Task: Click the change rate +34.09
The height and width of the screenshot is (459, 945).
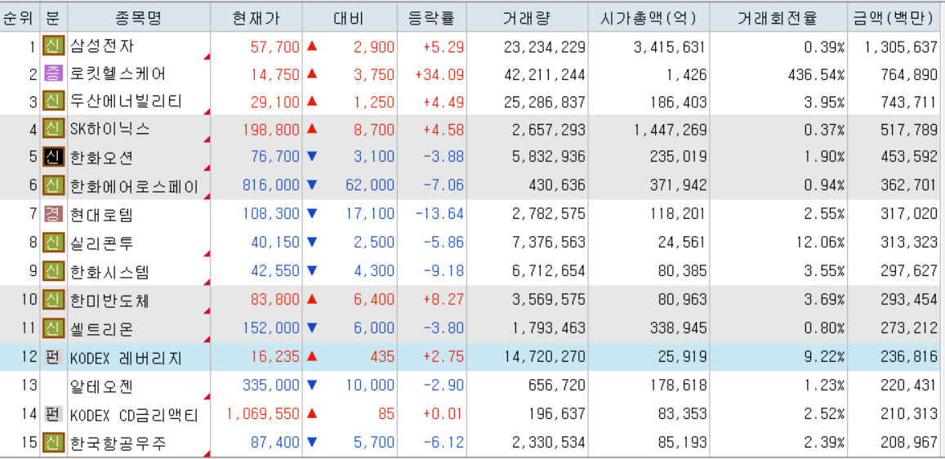Action: (439, 74)
